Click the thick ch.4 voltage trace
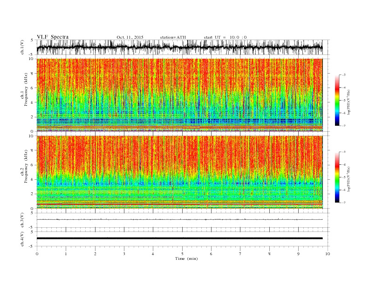 tap(179, 238)
